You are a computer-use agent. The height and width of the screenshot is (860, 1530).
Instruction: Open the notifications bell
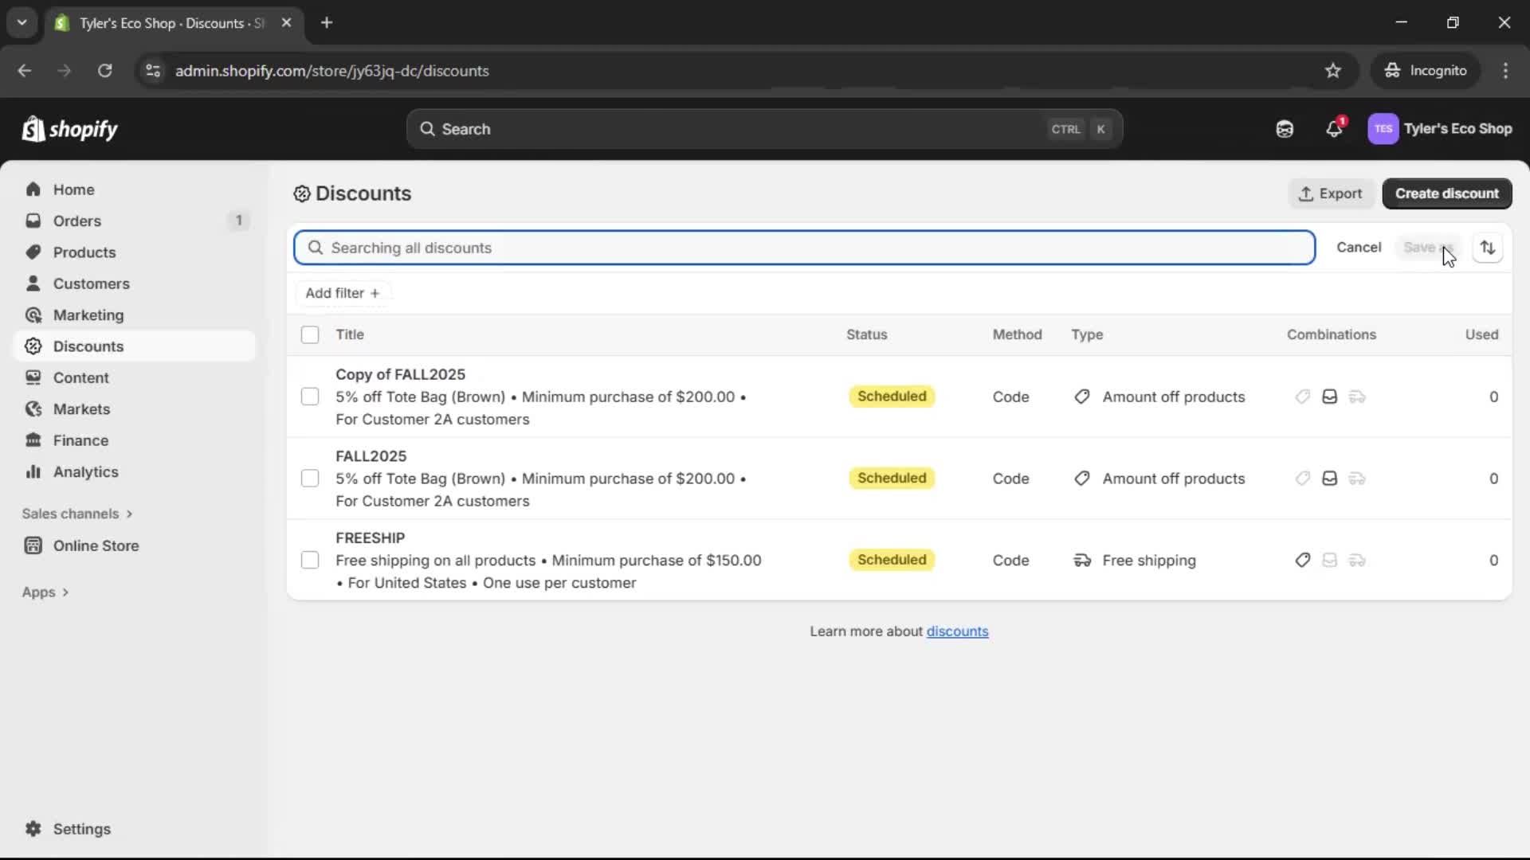point(1335,128)
